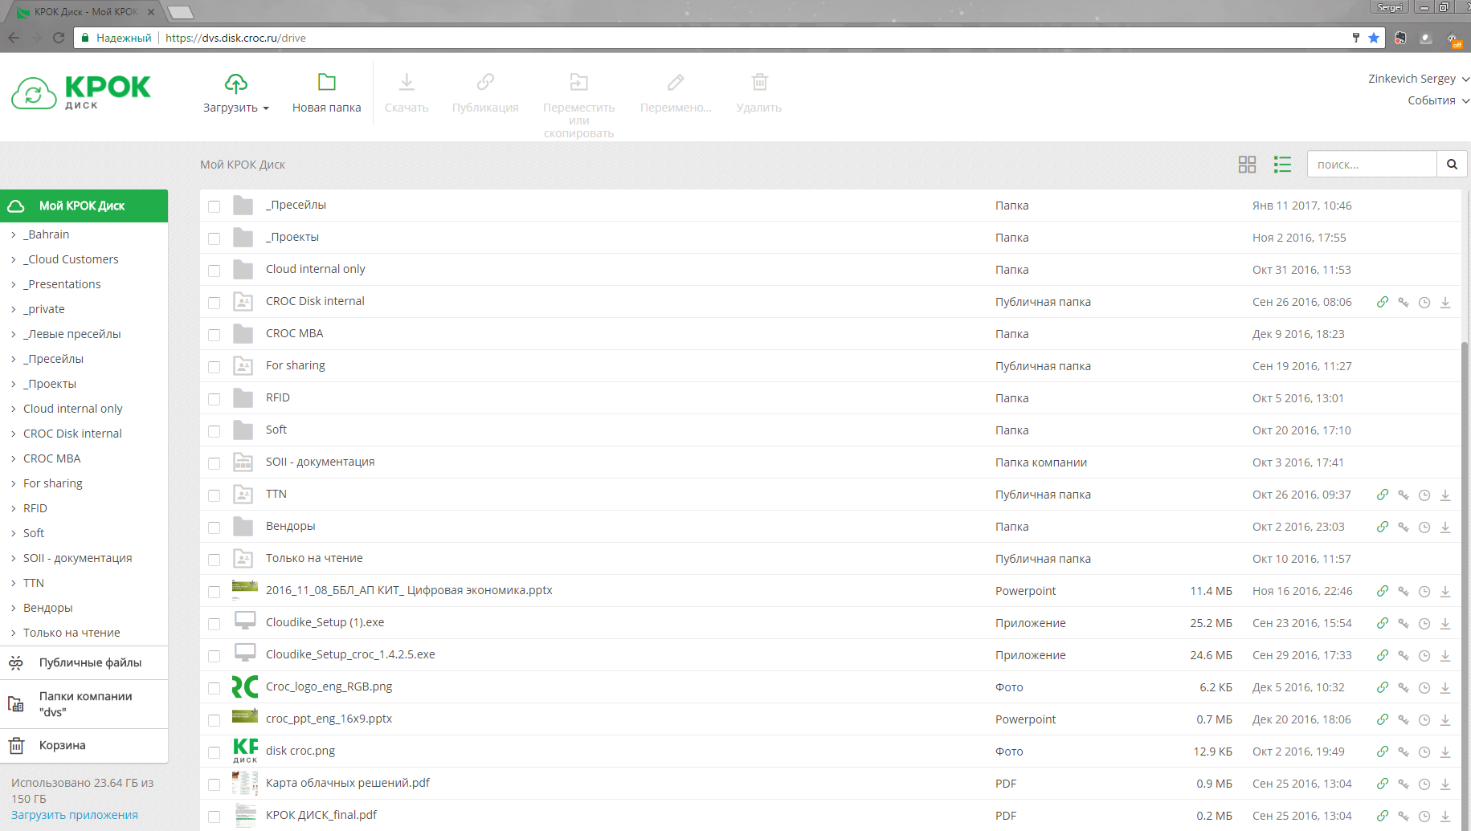Image resolution: width=1471 pixels, height=831 pixels.
Task: Expand _Presentations tree node
Action: (x=14, y=284)
